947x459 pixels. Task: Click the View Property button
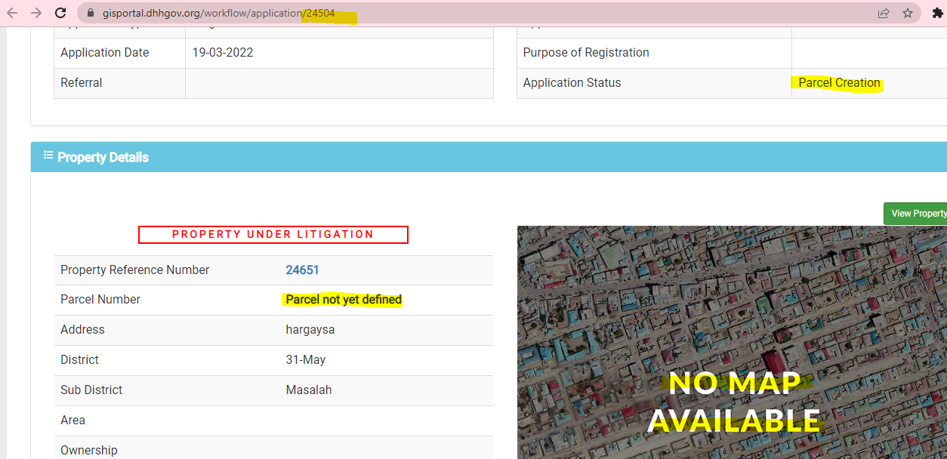click(x=916, y=214)
